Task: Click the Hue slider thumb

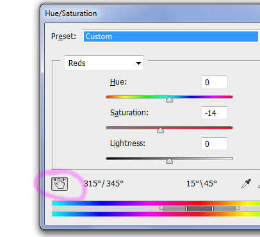Action: tap(169, 99)
